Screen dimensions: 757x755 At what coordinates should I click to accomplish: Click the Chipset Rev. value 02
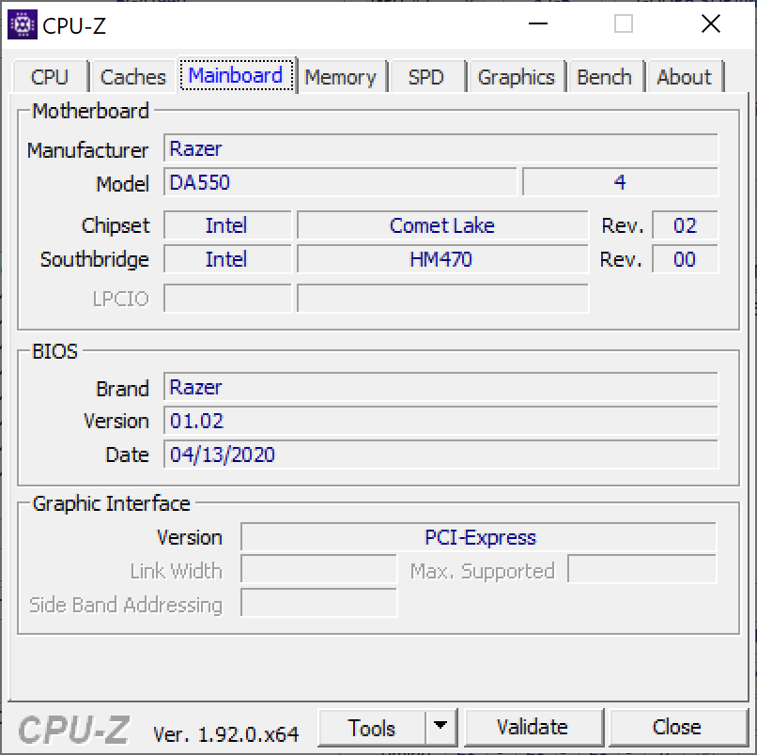(x=685, y=225)
